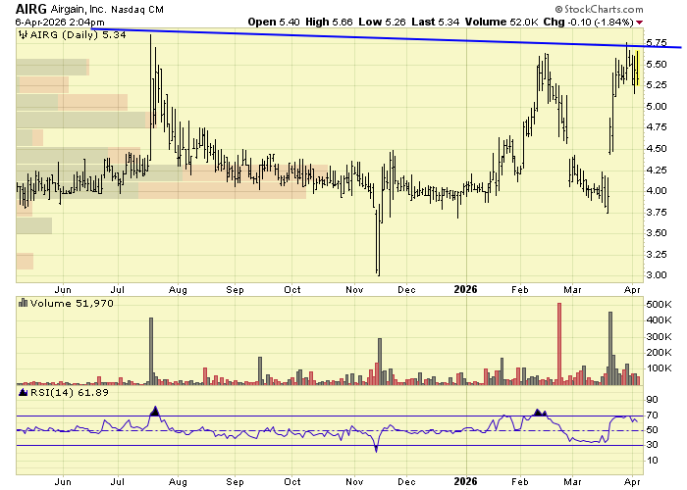Viewport: 687px width, 490px height.
Task: Click the 70 RSI axis label
Action: [x=653, y=416]
